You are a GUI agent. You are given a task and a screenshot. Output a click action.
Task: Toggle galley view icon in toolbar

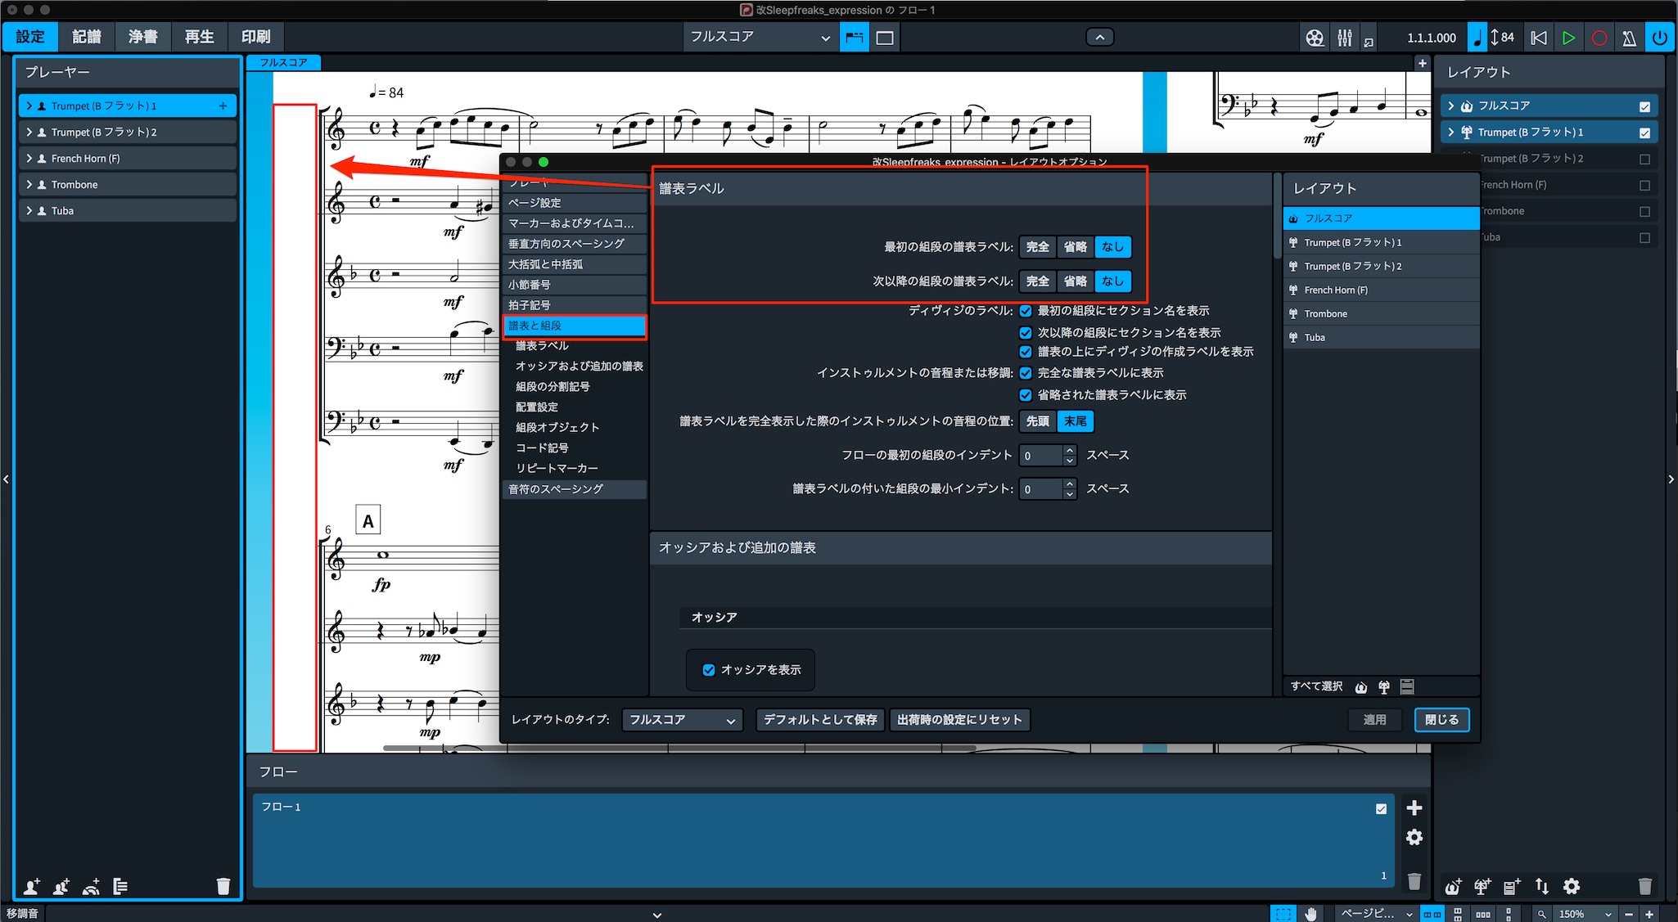click(x=884, y=38)
